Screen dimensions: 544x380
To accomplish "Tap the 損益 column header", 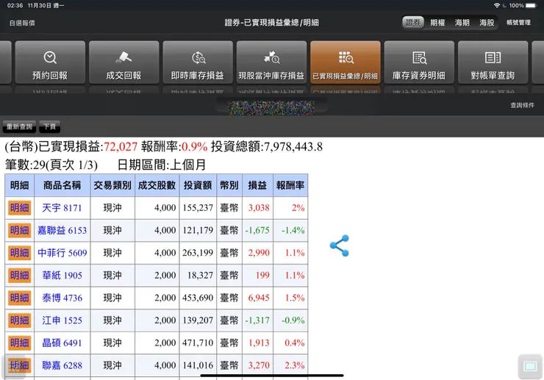I will click(257, 185).
